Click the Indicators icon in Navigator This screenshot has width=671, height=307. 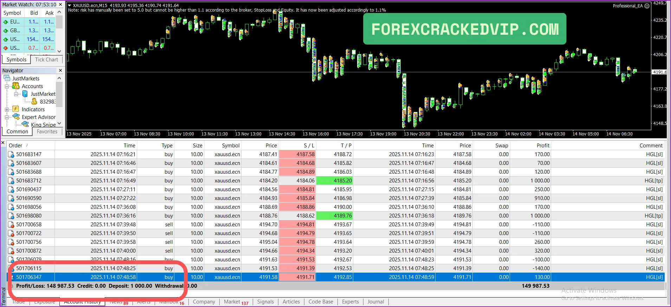(x=16, y=109)
